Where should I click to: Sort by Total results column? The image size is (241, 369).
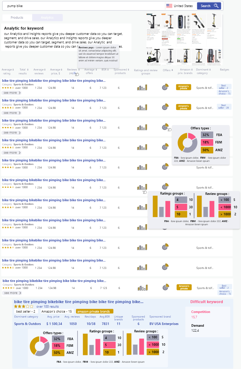pyautogui.click(x=23, y=72)
